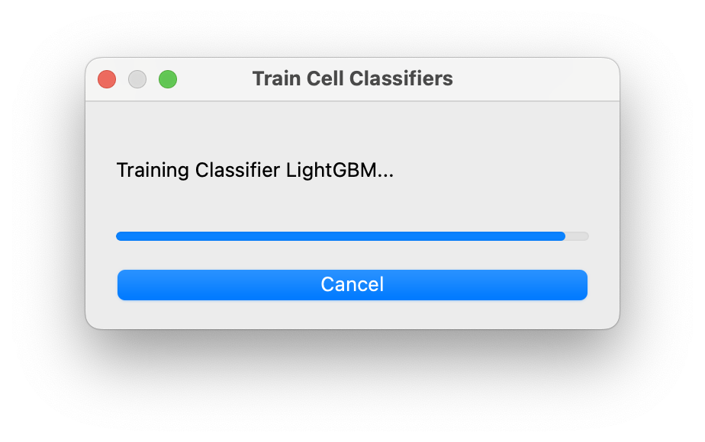The image size is (705, 442).
Task: Click the Training Classifier LightGBM text
Action: point(255,170)
